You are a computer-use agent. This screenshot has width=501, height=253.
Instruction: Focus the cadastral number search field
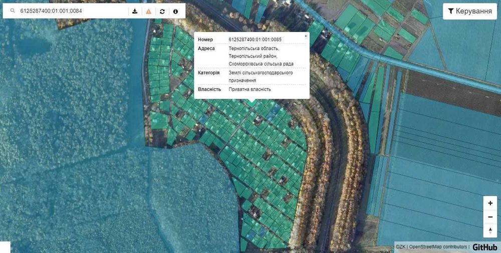(73, 11)
